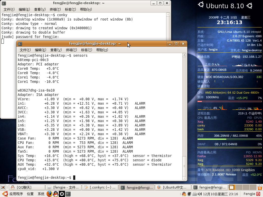The width and height of the screenshot is (263, 197).
Task: Open 查看(V) menu in the sensors terminal
Action: click(x=56, y=50)
